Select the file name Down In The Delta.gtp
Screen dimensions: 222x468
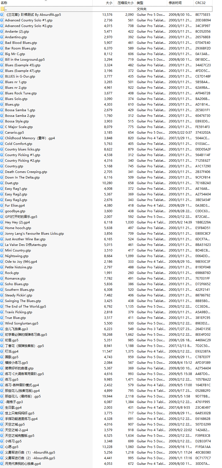[x=22, y=177]
